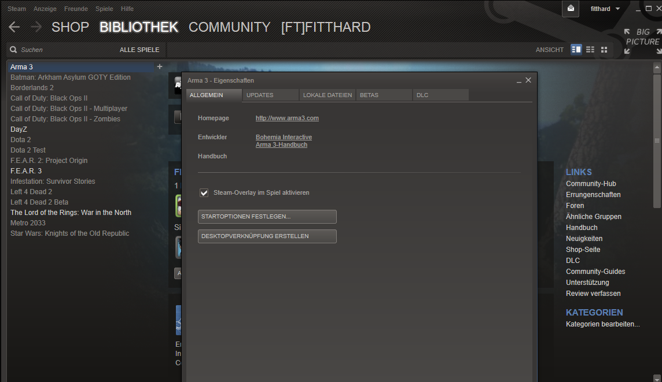Open Community-Hub link
This screenshot has height=382, width=662.
pyautogui.click(x=591, y=184)
